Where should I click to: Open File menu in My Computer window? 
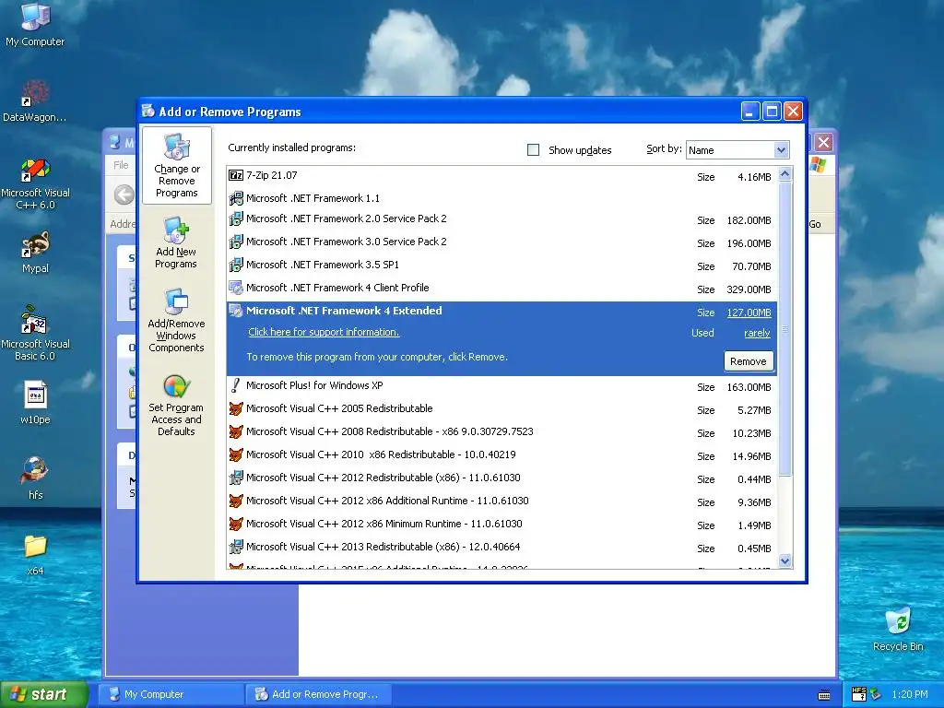[121, 165]
